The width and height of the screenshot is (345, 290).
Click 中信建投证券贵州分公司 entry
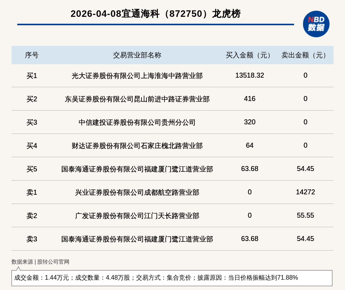pyautogui.click(x=137, y=122)
